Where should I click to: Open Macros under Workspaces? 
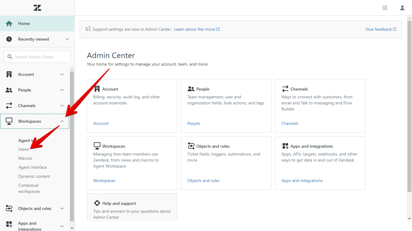tap(25, 158)
